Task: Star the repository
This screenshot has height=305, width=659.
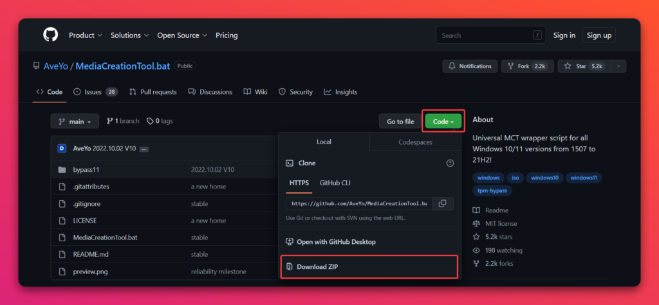Action: [584, 66]
